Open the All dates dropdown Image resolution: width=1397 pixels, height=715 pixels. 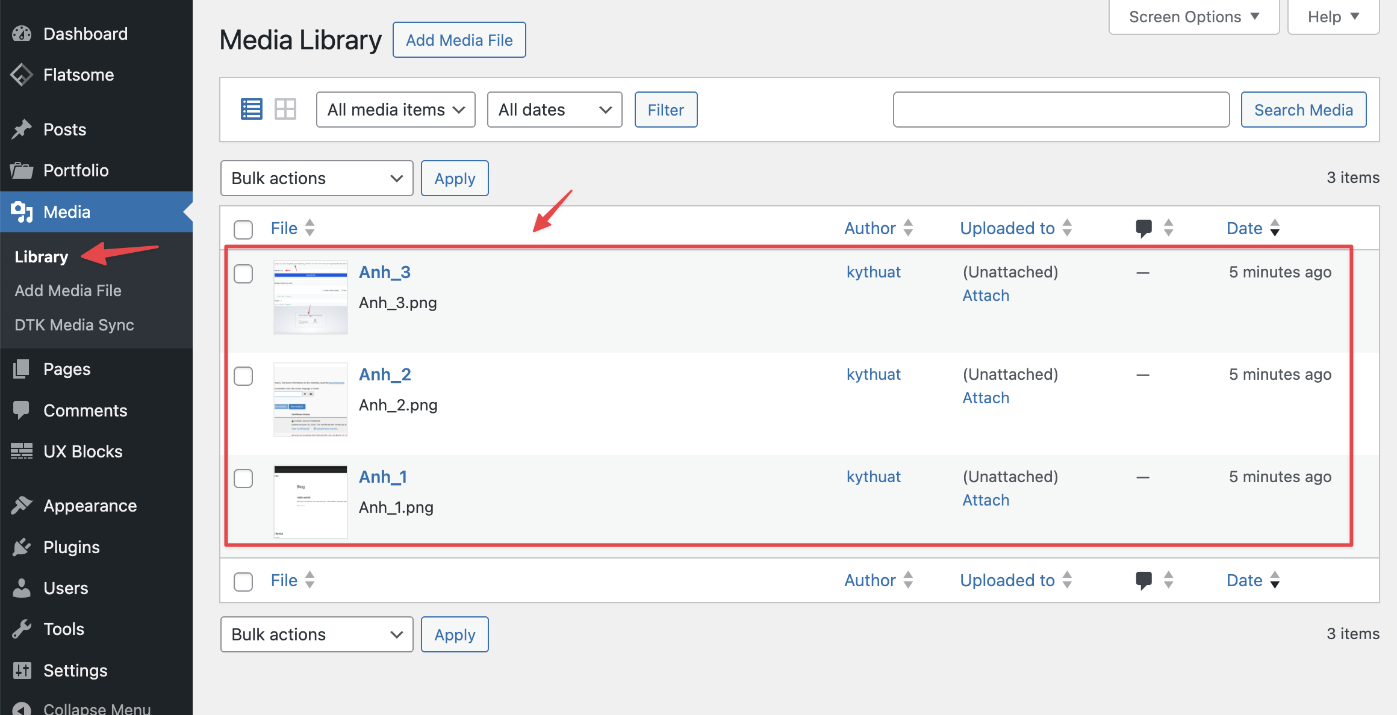coord(554,109)
